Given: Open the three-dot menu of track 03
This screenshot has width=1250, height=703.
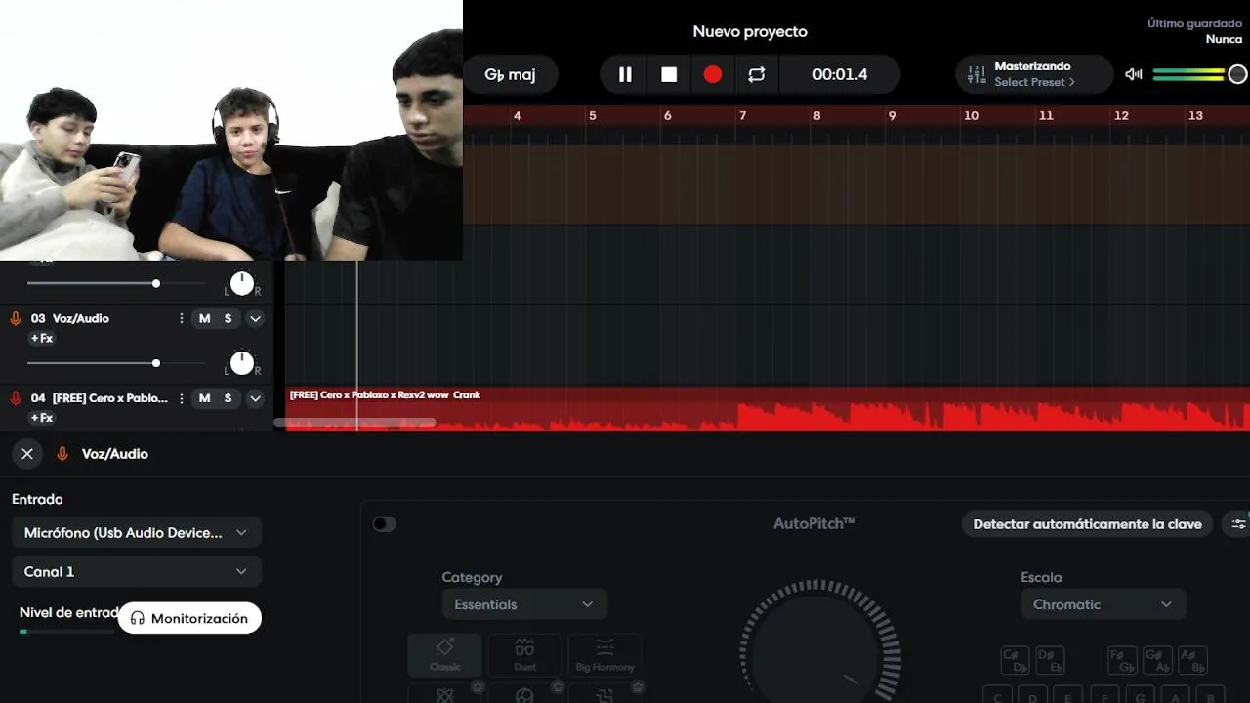Looking at the screenshot, I should click(182, 318).
